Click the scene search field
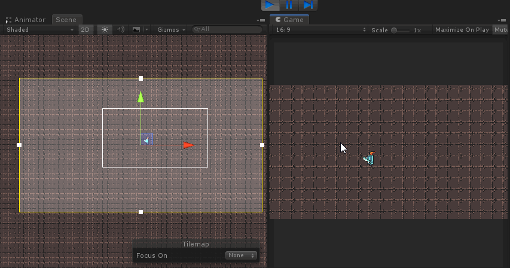The image size is (510, 268). [228, 29]
